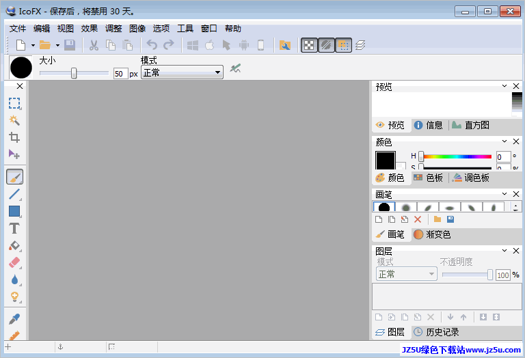Select the eraser tool
This screenshot has width=525, height=358.
[14, 262]
